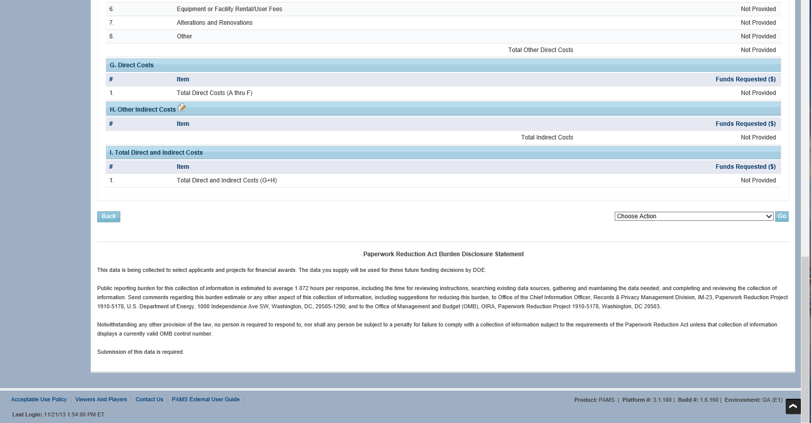This screenshot has height=423, width=811.
Task: Follow the Contact Us link
Action: pos(149,399)
